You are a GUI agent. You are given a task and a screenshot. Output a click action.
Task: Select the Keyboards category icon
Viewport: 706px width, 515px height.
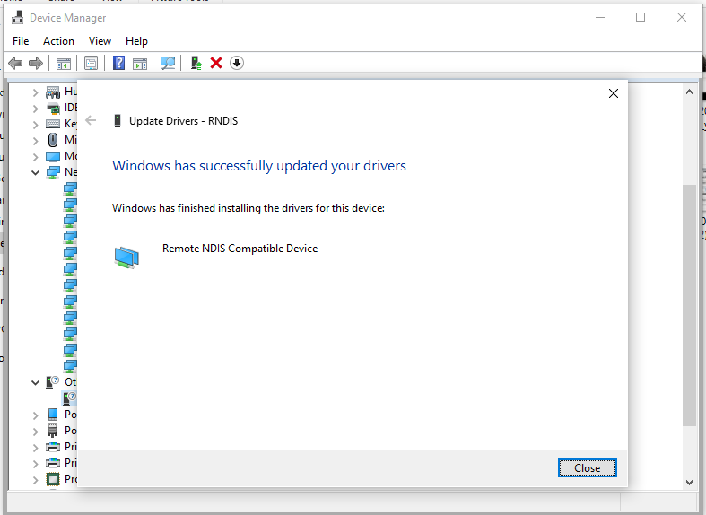click(x=53, y=124)
